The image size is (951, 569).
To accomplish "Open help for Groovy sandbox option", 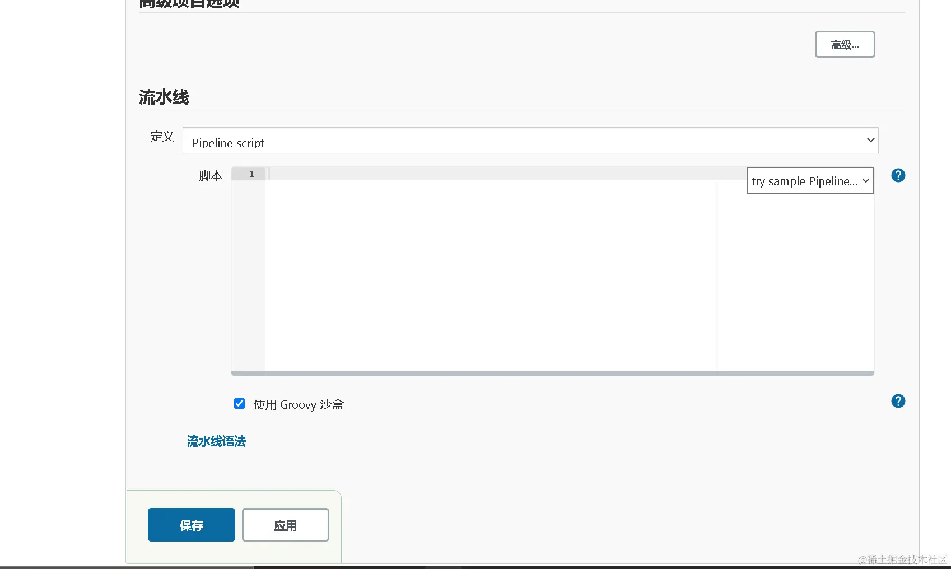I will [x=898, y=401].
